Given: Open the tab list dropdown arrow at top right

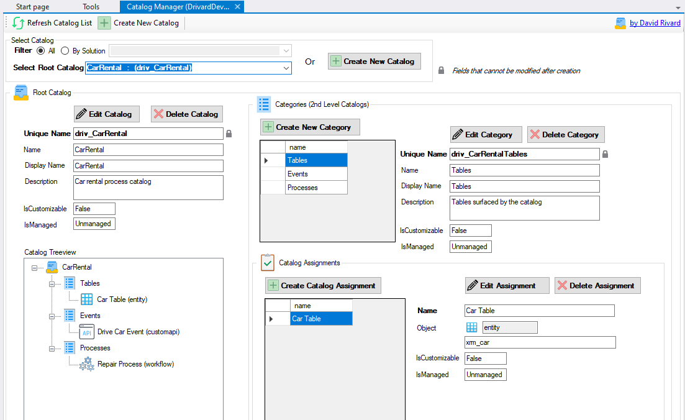Looking at the screenshot, I should [x=678, y=7].
